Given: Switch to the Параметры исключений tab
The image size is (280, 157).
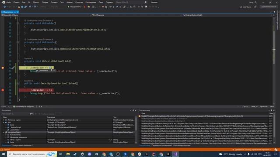Looking at the screenshot, I should (161, 145).
